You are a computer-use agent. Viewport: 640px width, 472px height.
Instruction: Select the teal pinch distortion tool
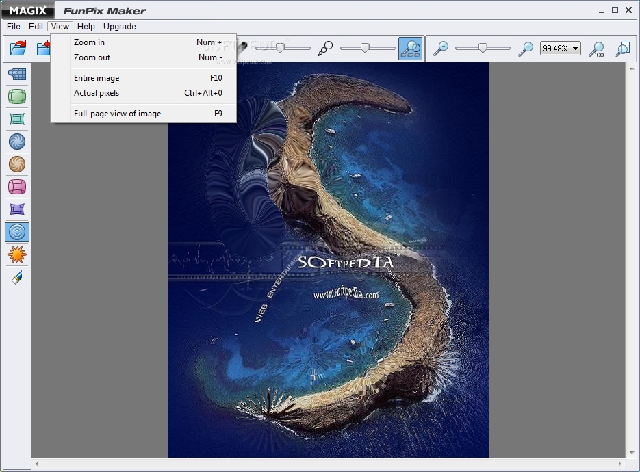pos(17,119)
